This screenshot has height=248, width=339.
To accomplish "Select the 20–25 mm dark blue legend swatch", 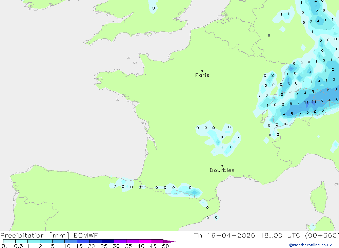I will coord(96,241).
